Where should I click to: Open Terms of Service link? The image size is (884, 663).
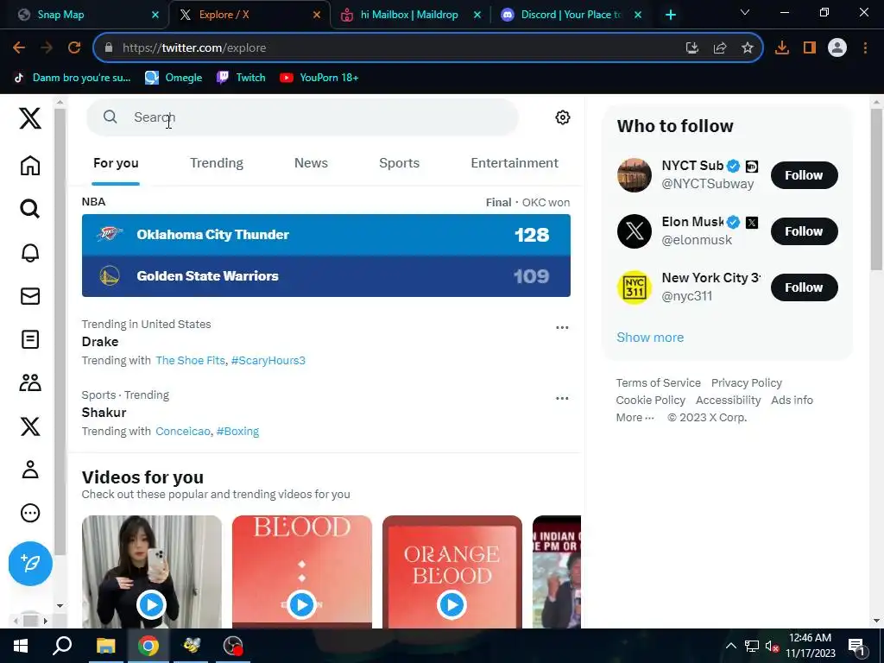pyautogui.click(x=658, y=382)
